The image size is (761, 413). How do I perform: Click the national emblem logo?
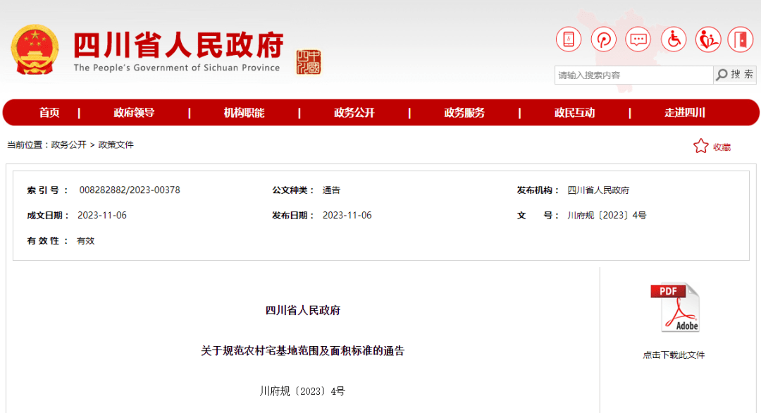click(35, 49)
